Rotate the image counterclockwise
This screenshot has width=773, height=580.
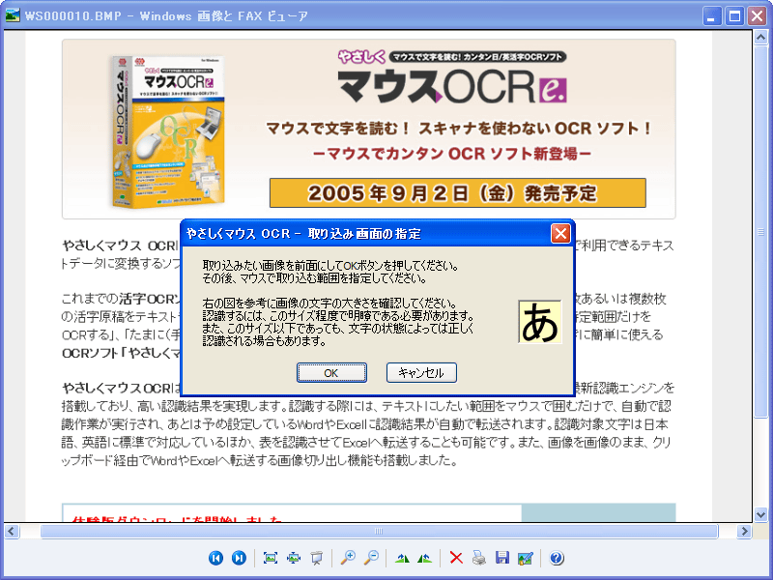[424, 558]
